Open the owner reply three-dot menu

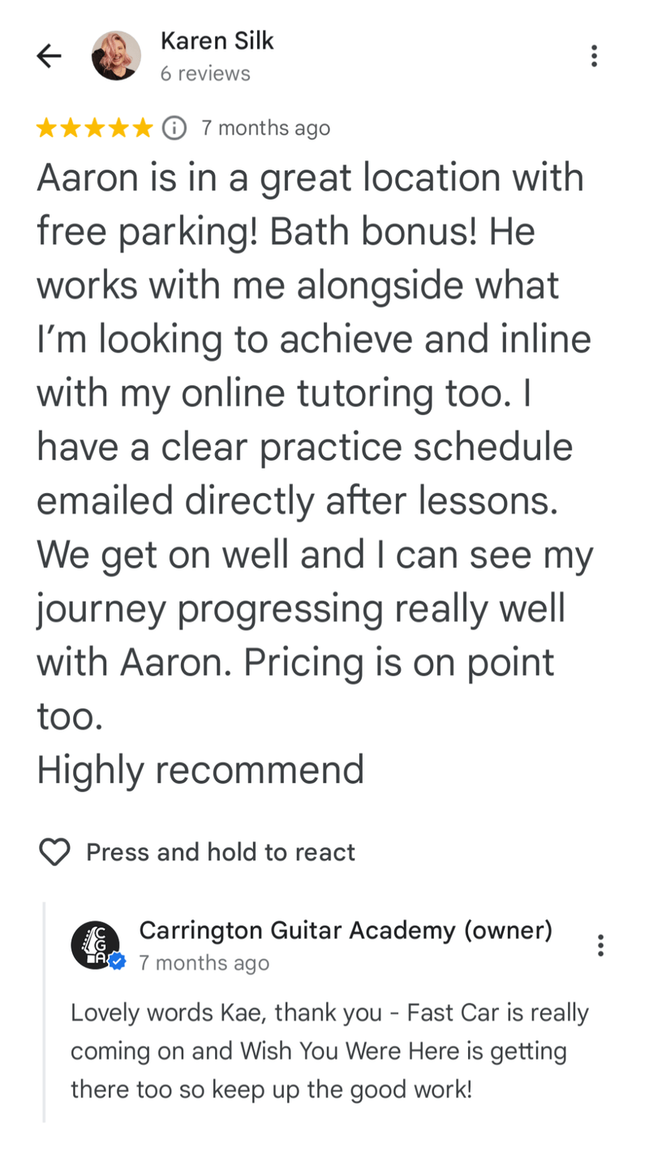[601, 945]
